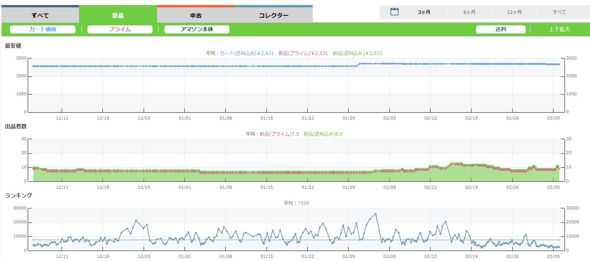Toggle the プライム series filter

(120, 29)
